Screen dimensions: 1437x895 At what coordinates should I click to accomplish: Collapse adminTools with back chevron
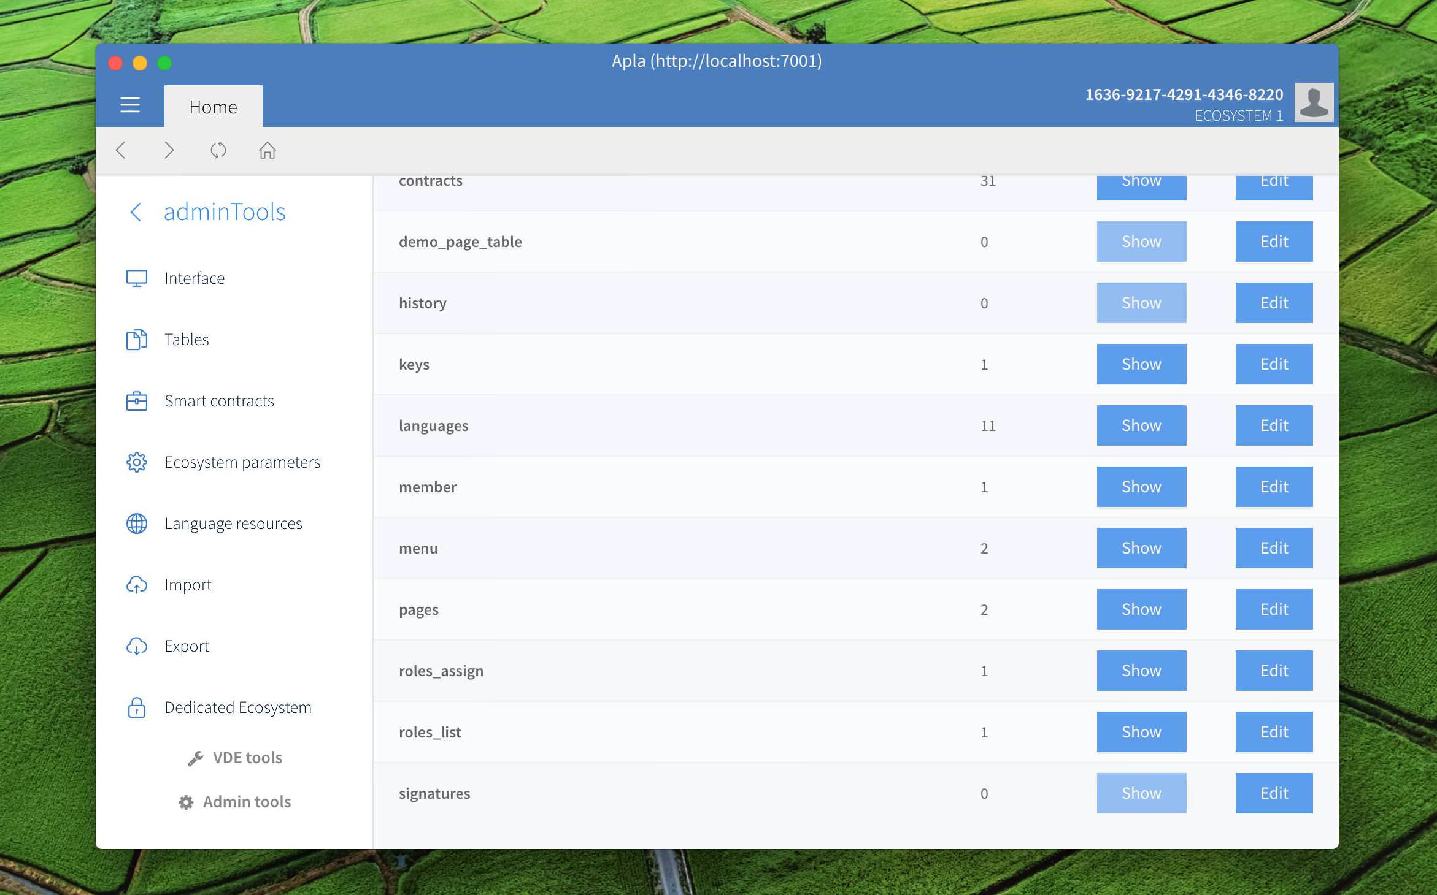coord(136,212)
